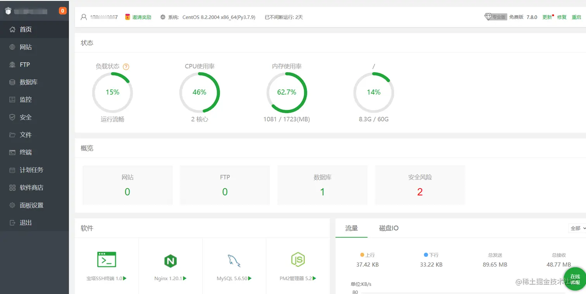Click the 8.3G / 60G disk text

pyautogui.click(x=374, y=119)
